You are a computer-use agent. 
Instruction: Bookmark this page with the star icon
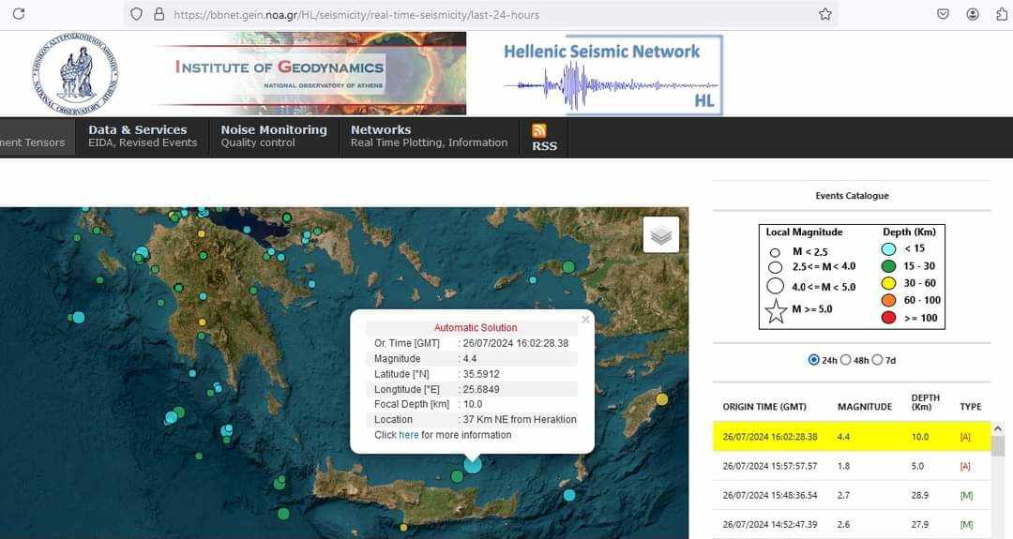coord(825,14)
